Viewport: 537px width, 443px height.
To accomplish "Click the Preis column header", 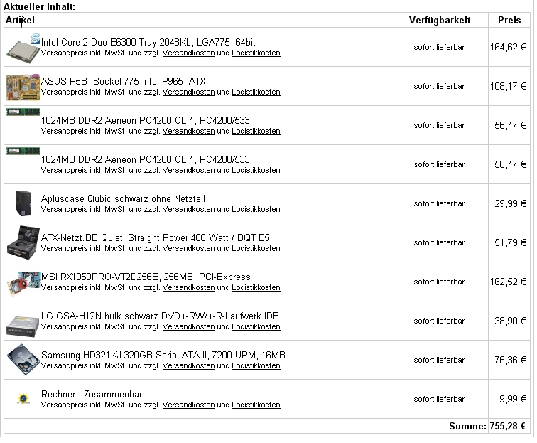I will [509, 20].
